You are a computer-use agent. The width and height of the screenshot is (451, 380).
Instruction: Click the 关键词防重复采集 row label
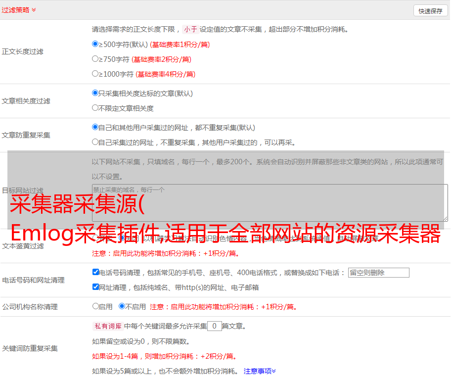pos(30,348)
